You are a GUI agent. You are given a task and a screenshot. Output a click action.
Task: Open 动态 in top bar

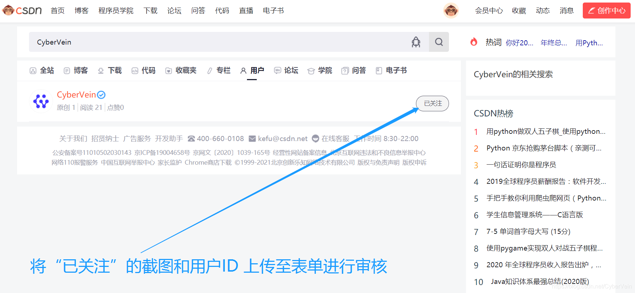(543, 11)
